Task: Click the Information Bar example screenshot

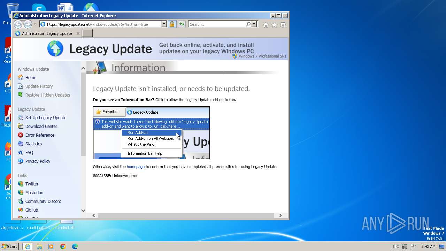Action: 151,133
